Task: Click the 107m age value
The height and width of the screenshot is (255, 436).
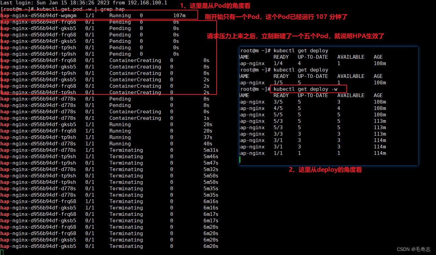Action: click(179, 16)
